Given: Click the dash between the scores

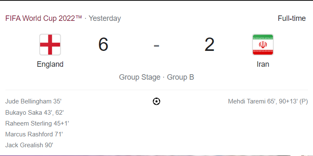Looking at the screenshot, I should [156, 46].
